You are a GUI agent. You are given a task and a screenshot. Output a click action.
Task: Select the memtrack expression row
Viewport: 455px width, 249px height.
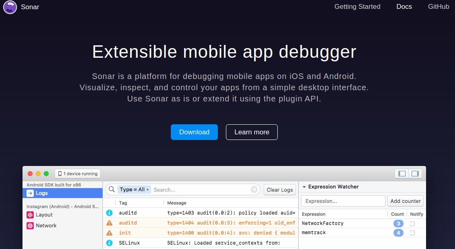[x=362, y=233]
